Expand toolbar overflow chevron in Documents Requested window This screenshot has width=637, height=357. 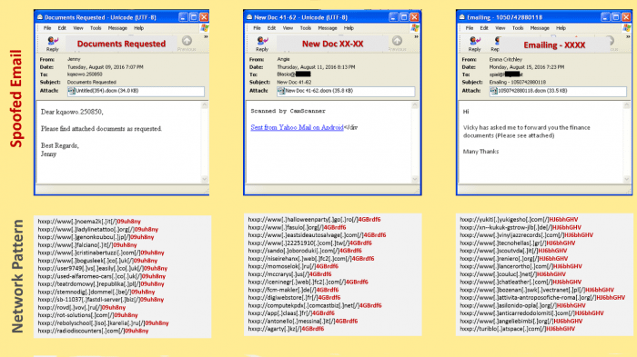(206, 36)
